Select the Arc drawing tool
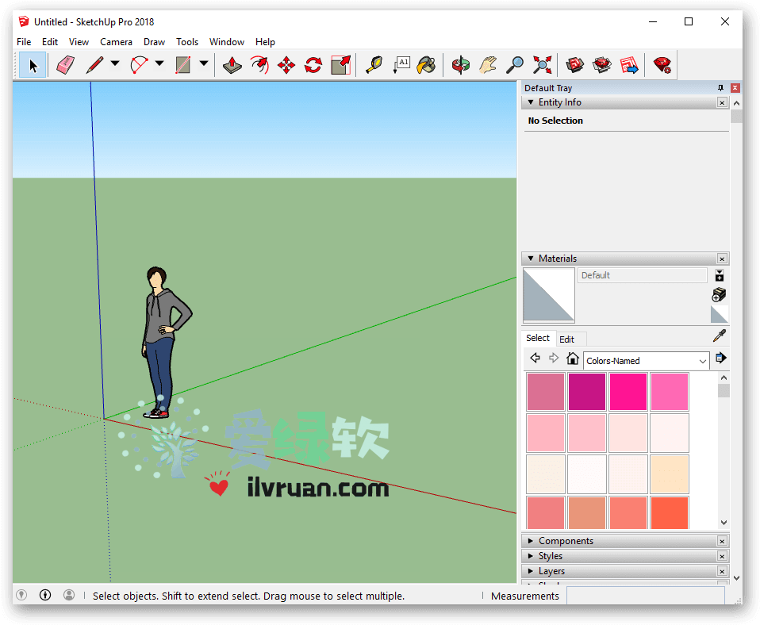The image size is (760, 625). (139, 65)
